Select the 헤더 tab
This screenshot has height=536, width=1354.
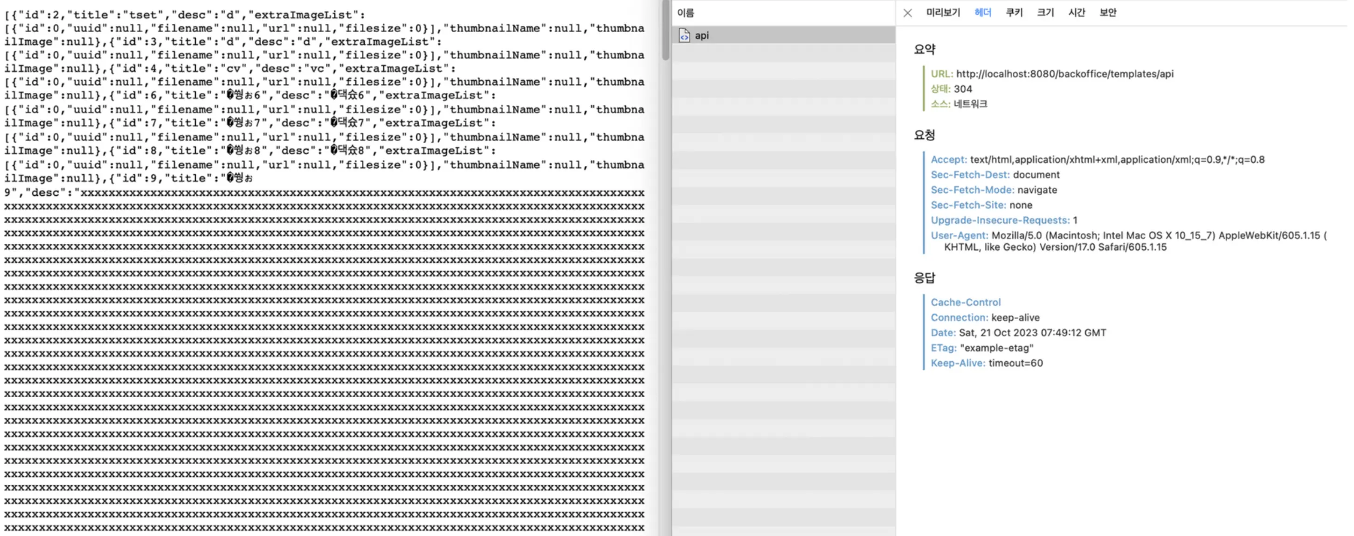point(982,13)
